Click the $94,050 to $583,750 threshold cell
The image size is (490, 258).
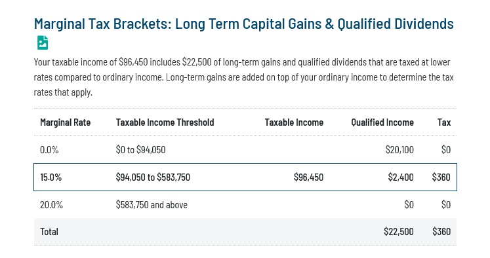(153, 177)
